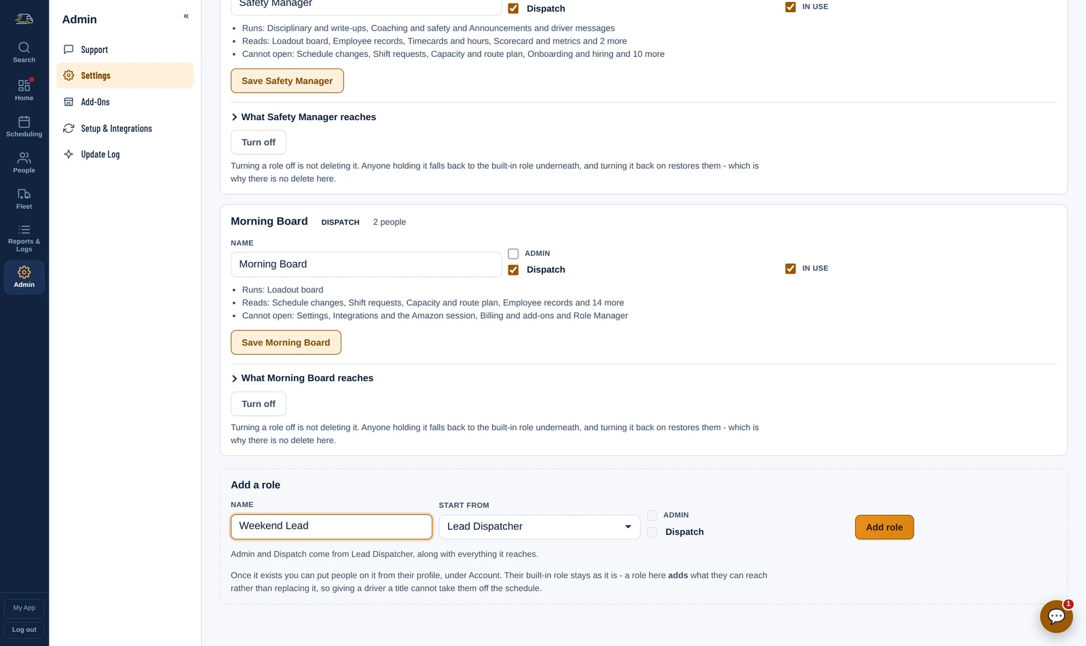Open the chat support bubble
This screenshot has height=646, width=1086.
(x=1056, y=616)
